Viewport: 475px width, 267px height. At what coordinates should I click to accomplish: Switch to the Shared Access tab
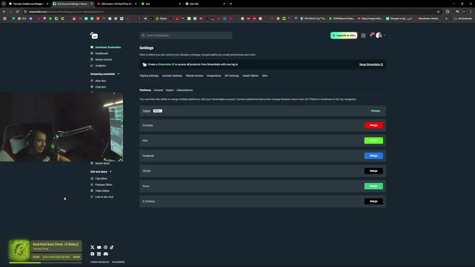pos(194,76)
